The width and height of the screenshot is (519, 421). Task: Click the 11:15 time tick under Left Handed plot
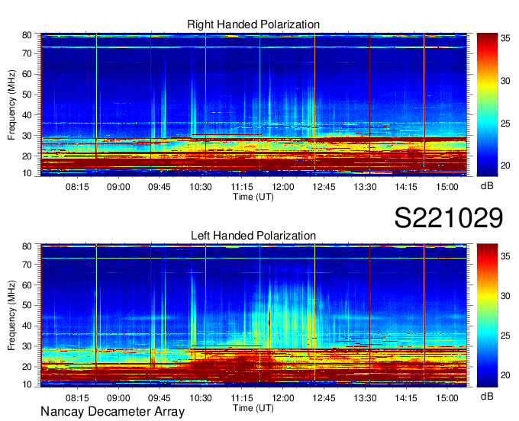click(242, 398)
